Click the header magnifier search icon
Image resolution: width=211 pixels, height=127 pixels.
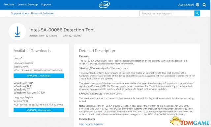pos(204,5)
